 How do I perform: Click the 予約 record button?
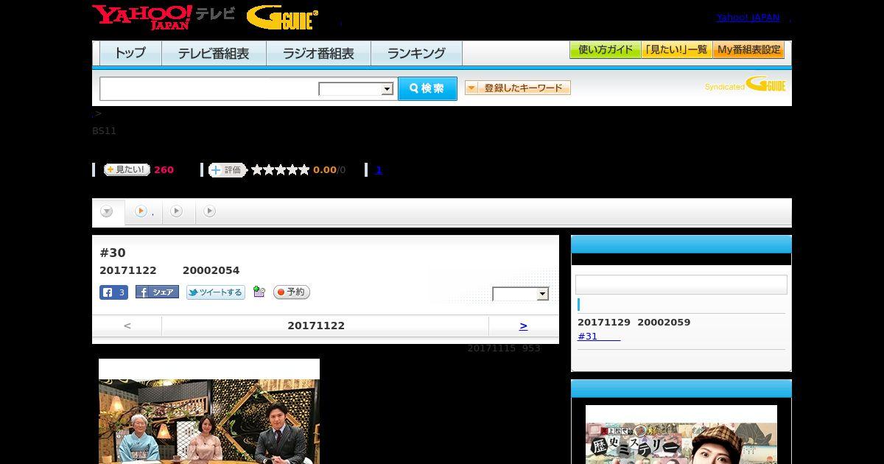tap(292, 292)
